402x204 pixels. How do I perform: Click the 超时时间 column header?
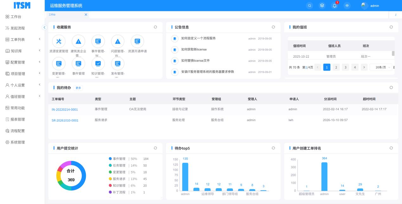(369, 99)
